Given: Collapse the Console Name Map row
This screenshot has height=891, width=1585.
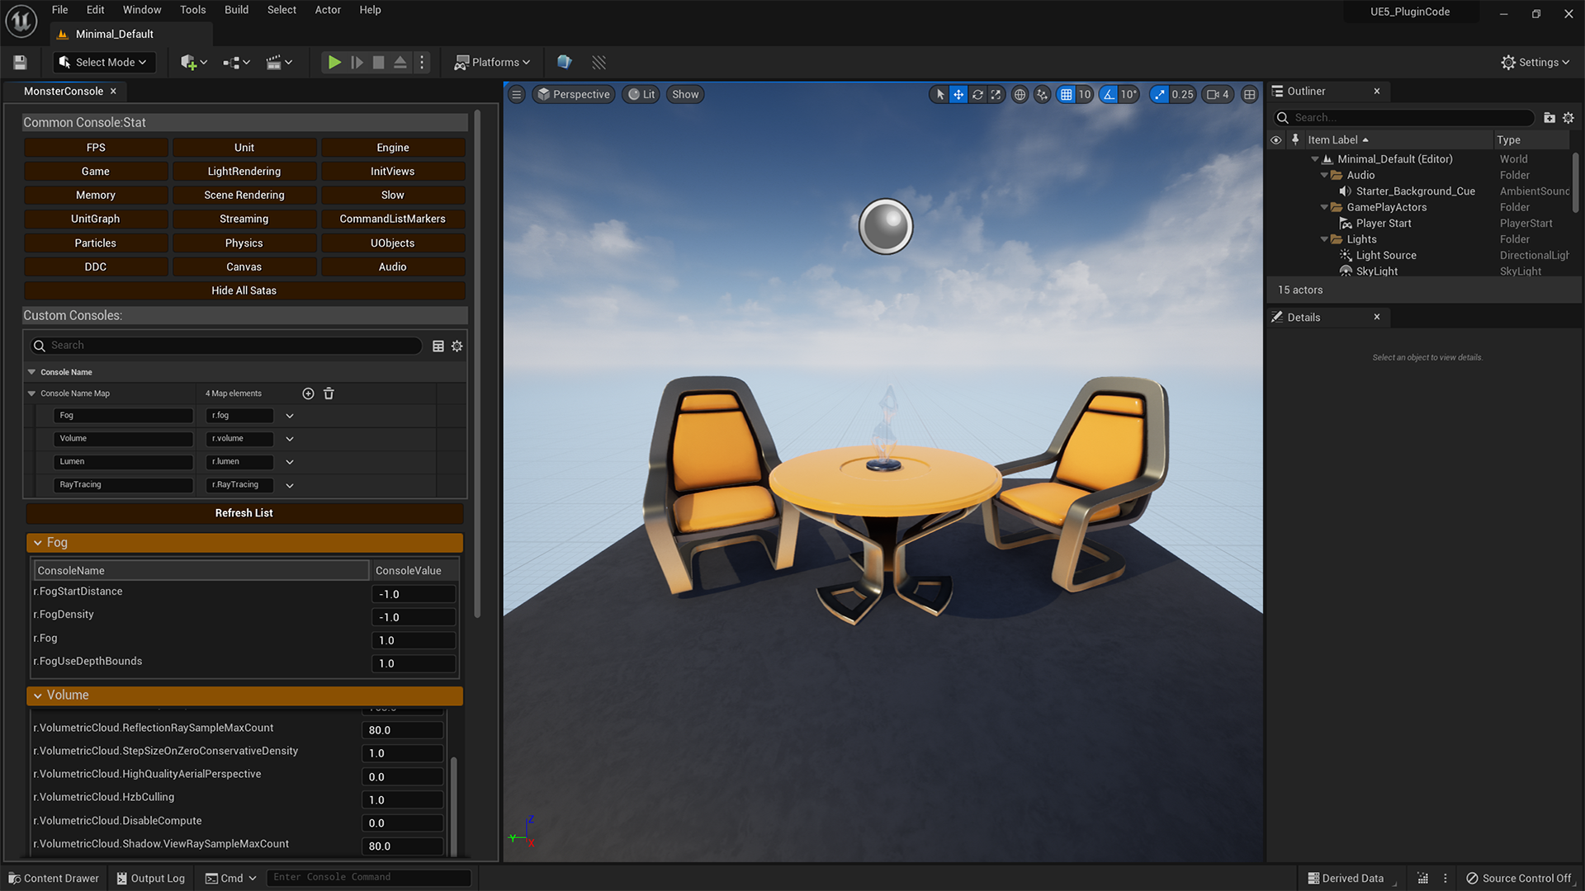Looking at the screenshot, I should [x=32, y=394].
